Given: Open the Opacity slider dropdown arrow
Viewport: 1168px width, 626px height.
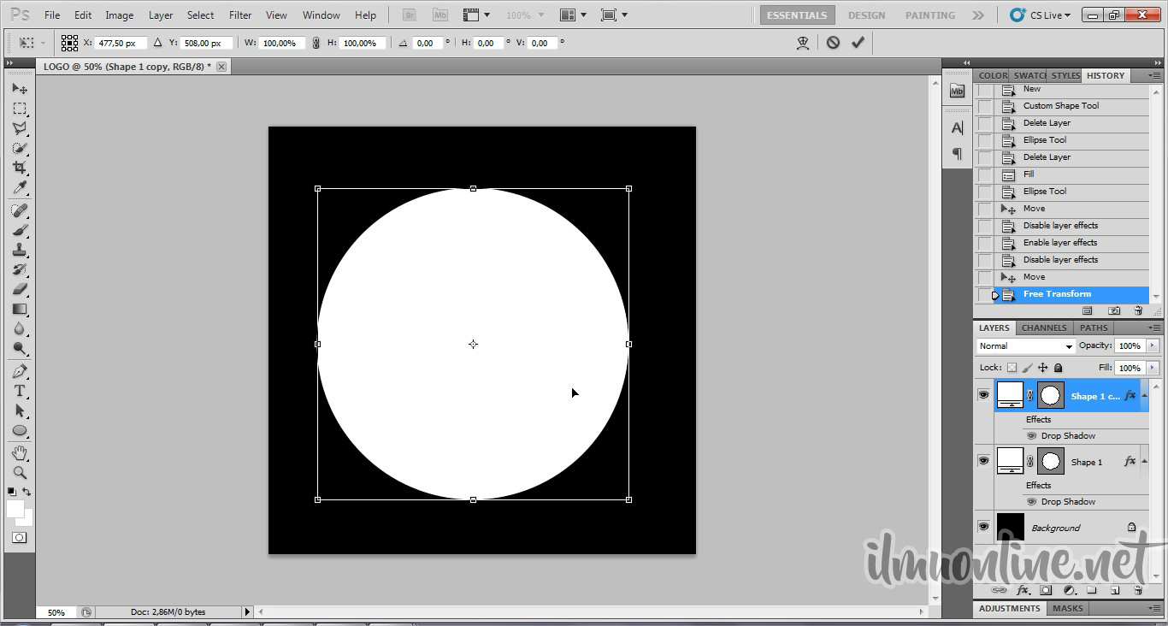Looking at the screenshot, I should coord(1153,346).
